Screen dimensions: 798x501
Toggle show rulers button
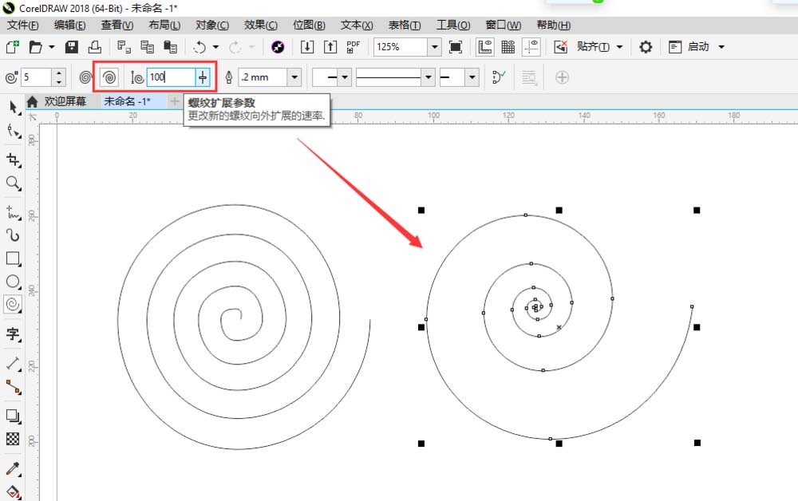coord(484,47)
